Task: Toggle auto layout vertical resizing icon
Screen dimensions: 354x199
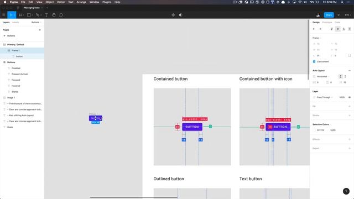Action: pos(345,76)
